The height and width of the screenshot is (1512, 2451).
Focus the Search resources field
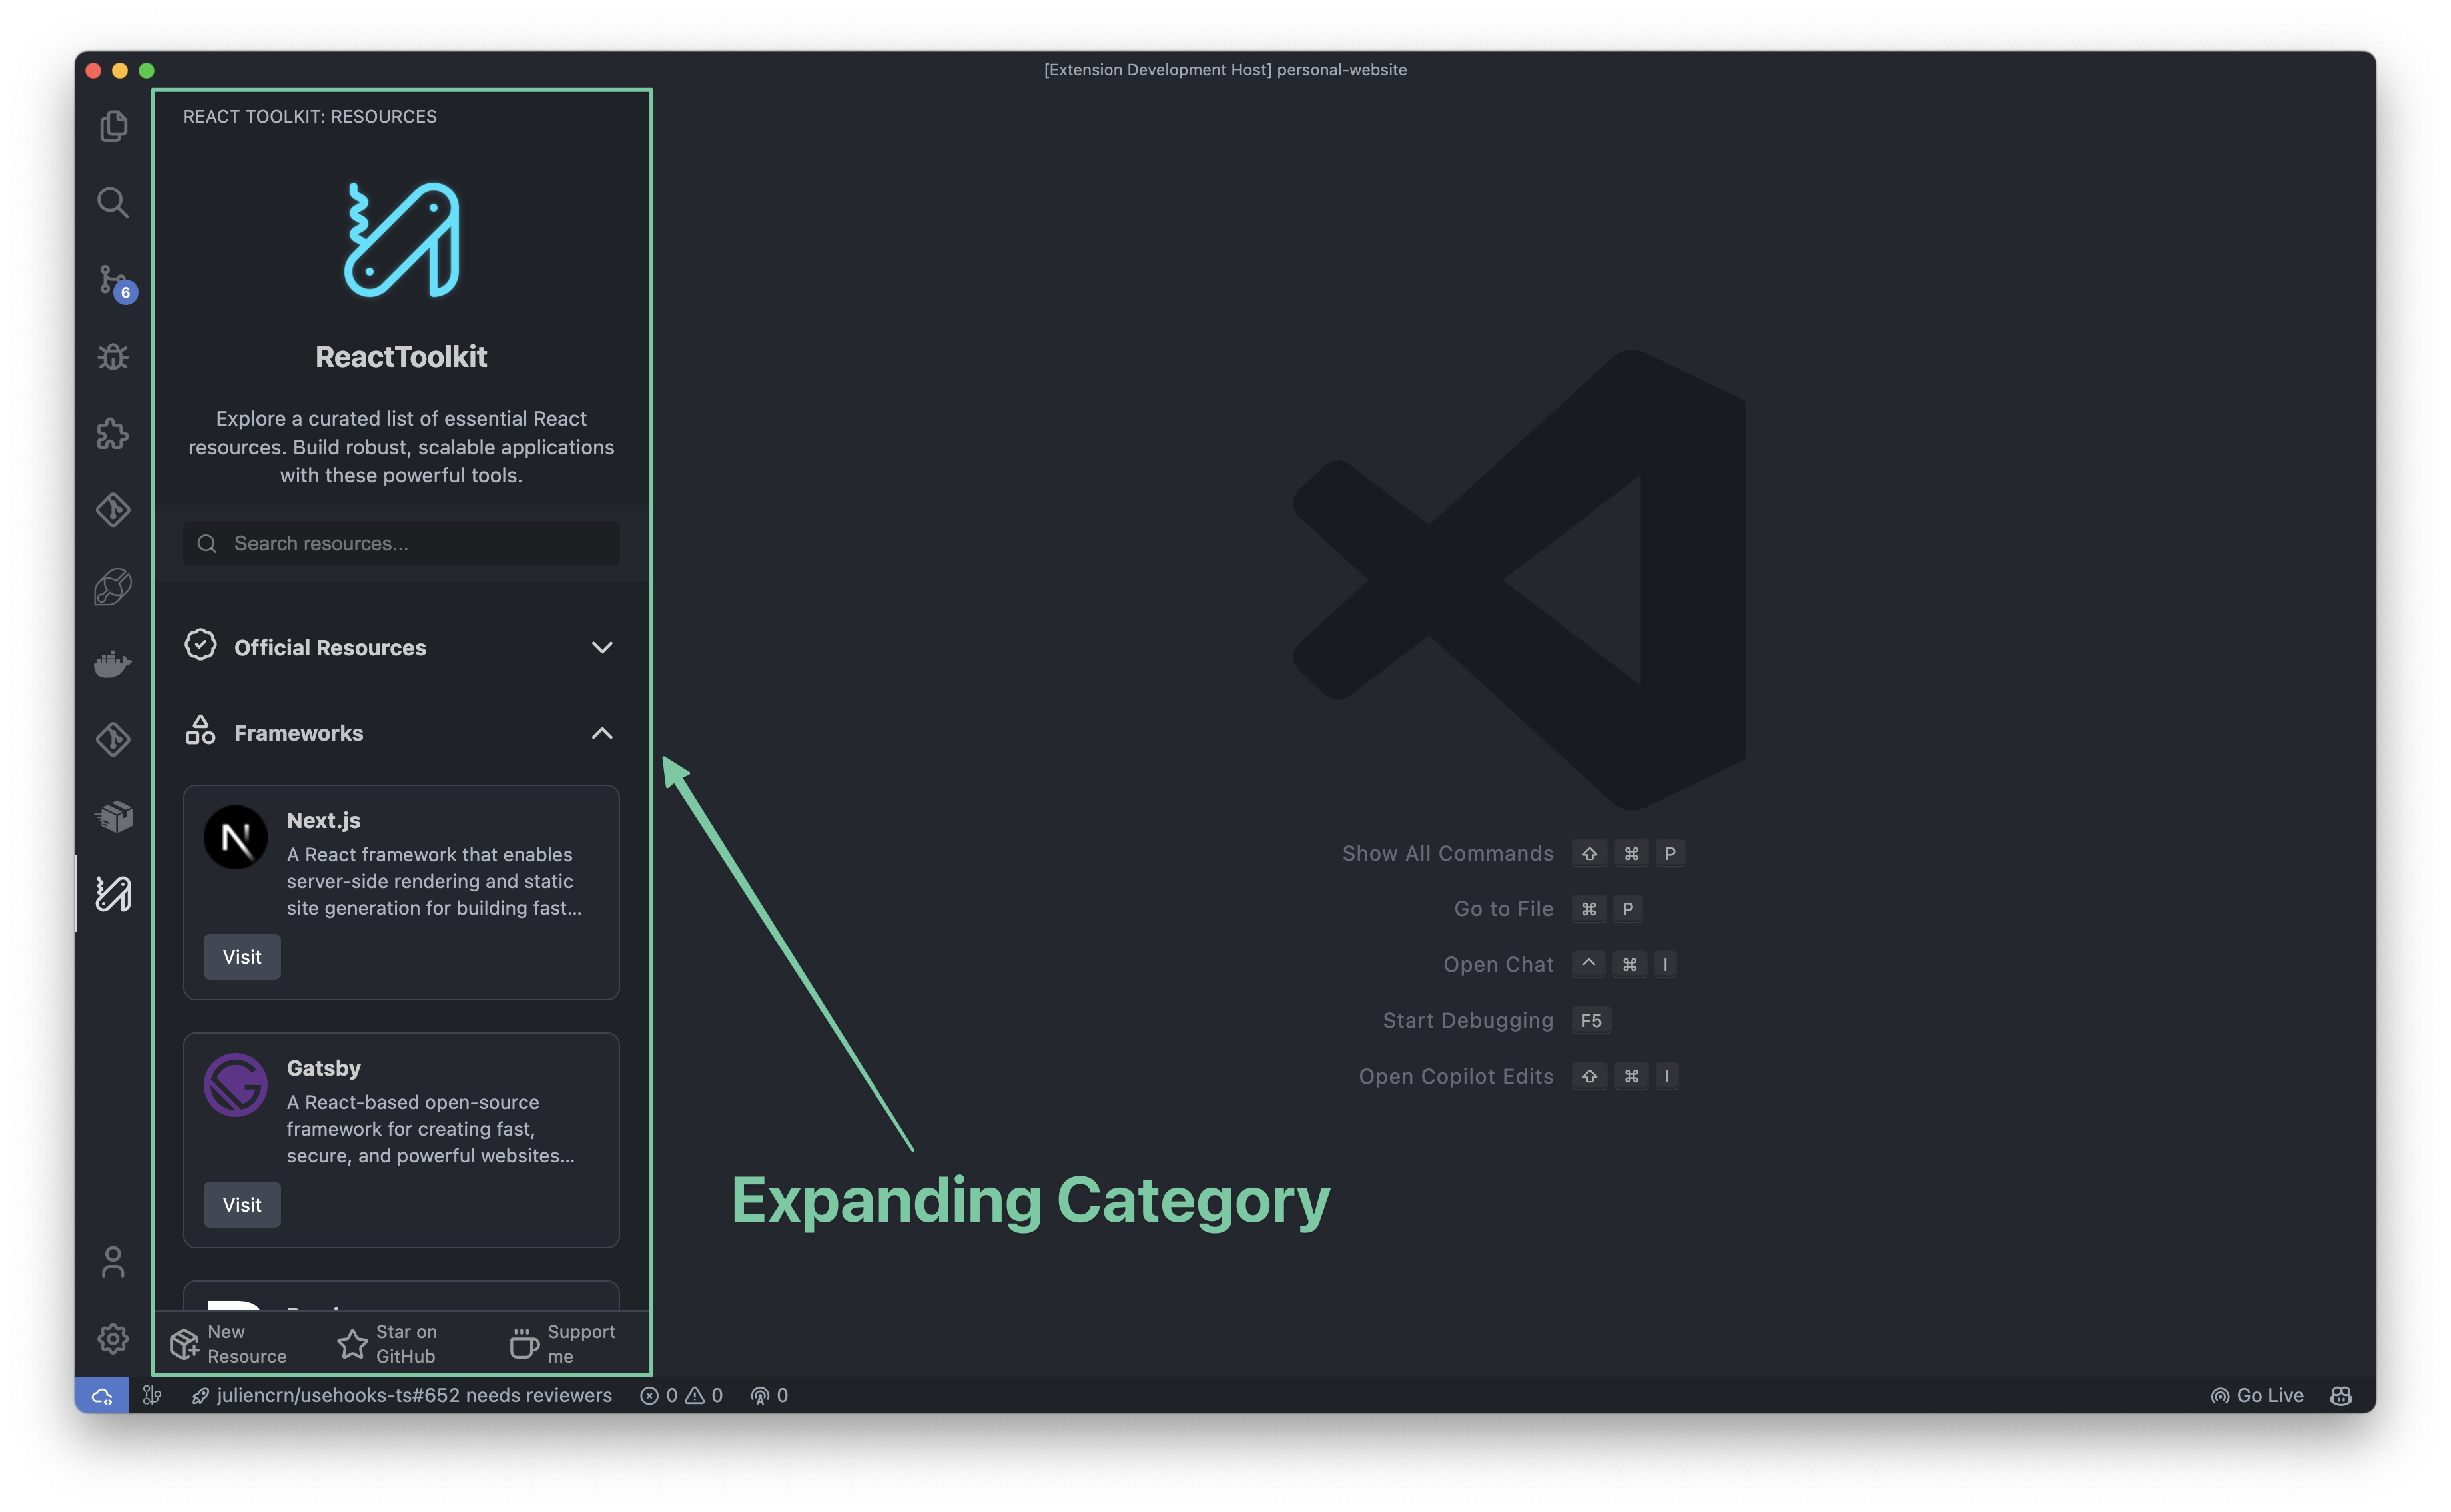[401, 543]
